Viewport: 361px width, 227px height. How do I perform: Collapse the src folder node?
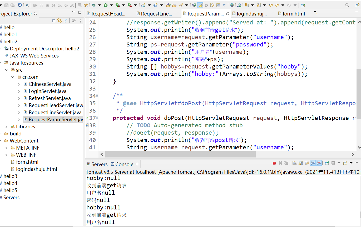(6, 70)
